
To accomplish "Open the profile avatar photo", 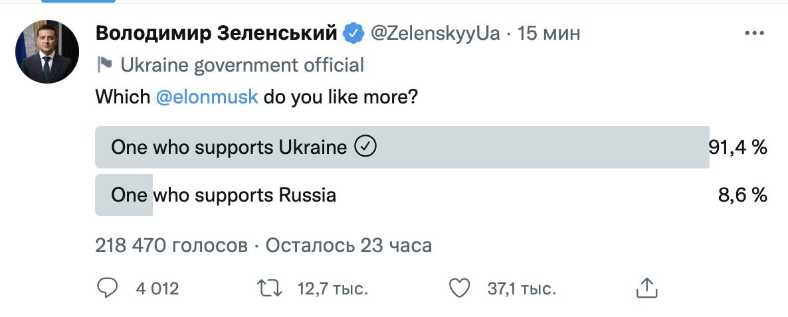I will click(x=47, y=52).
